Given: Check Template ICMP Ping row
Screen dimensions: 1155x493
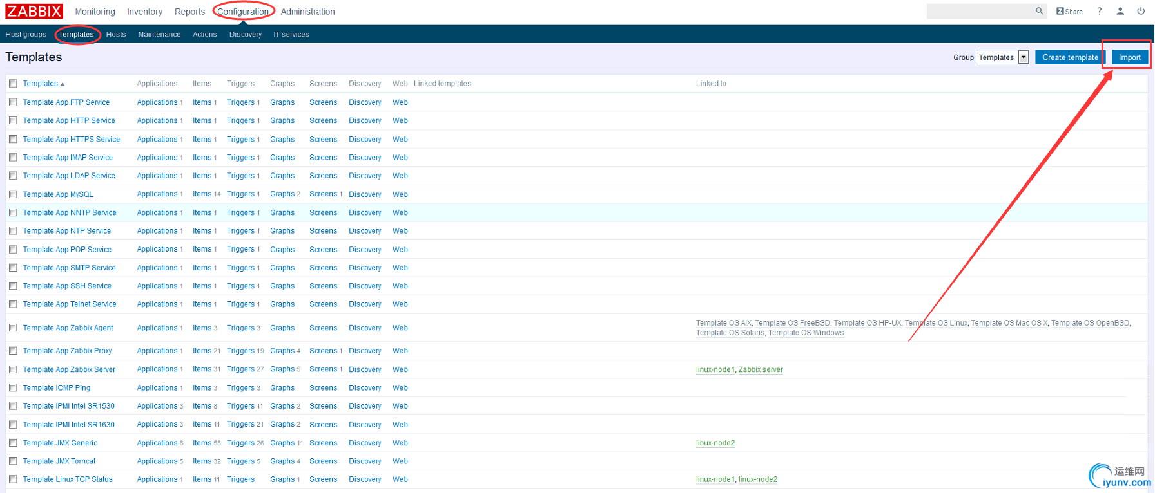Looking at the screenshot, I should tap(13, 388).
